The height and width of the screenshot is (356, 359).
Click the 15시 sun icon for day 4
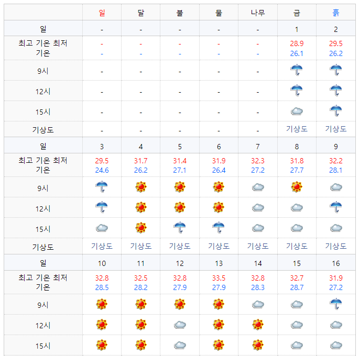pyautogui.click(x=140, y=228)
